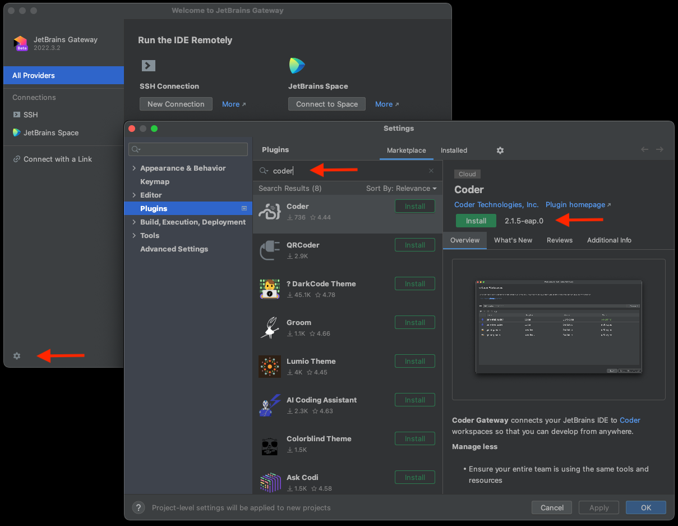The image size is (678, 526).
Task: Click the Cloud tag label
Action: point(467,174)
